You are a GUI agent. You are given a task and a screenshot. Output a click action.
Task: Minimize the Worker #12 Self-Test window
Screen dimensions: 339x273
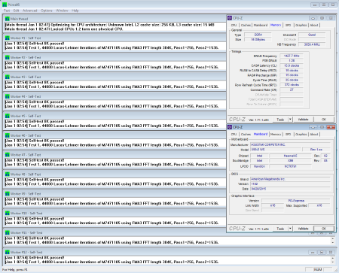coord(313,252)
